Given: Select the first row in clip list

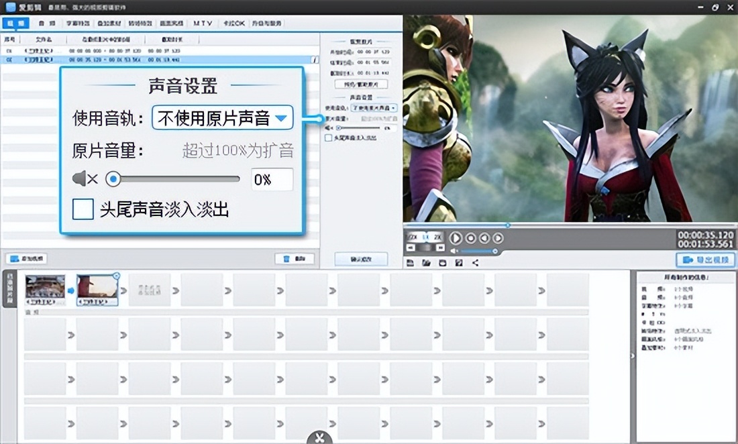Looking at the screenshot, I should pyautogui.click(x=160, y=51).
